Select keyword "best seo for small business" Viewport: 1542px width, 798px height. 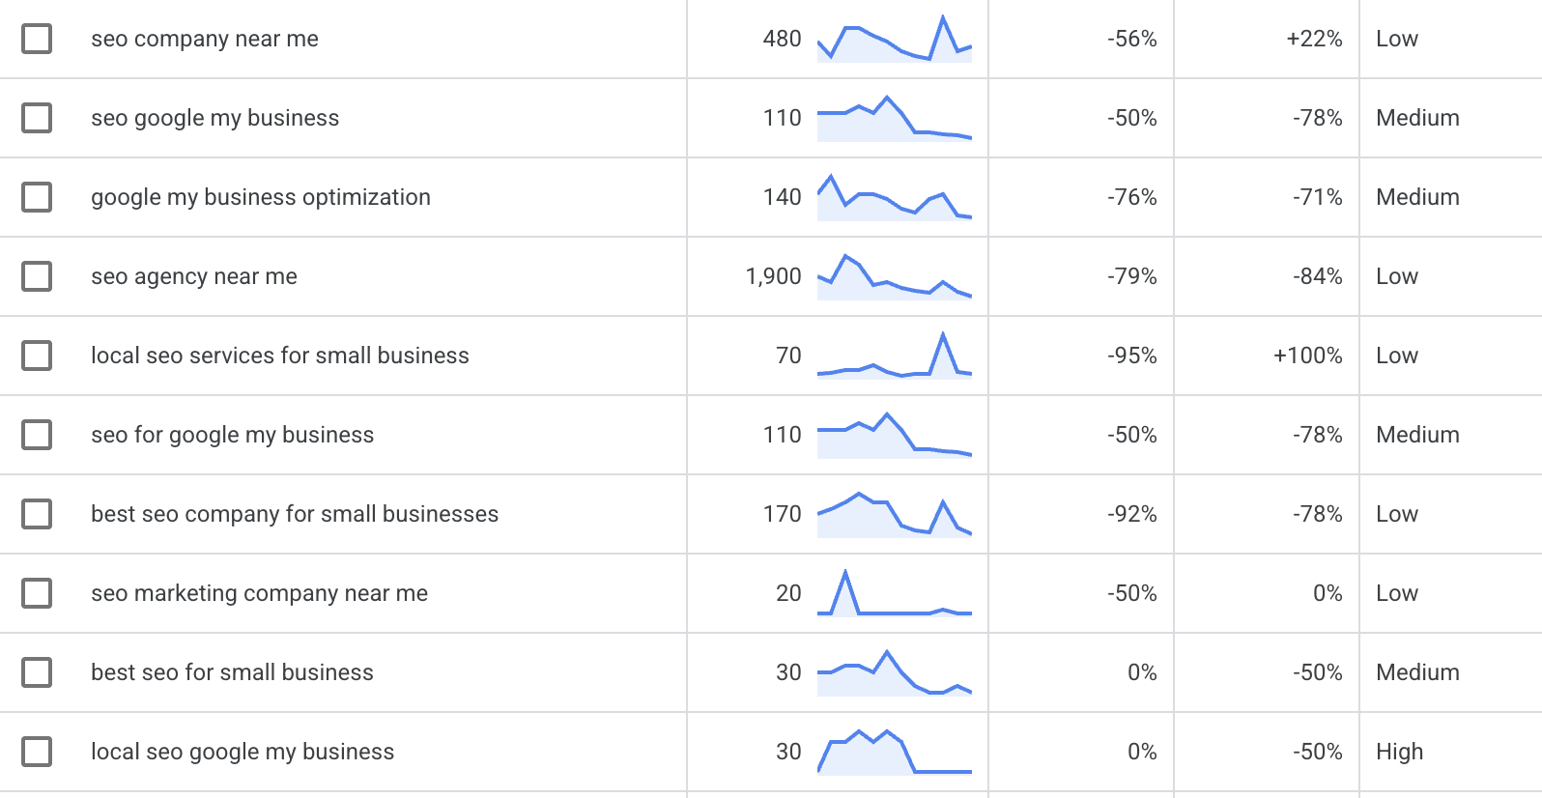click(232, 672)
